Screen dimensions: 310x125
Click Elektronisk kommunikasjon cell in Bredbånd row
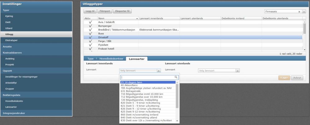(x=159, y=30)
